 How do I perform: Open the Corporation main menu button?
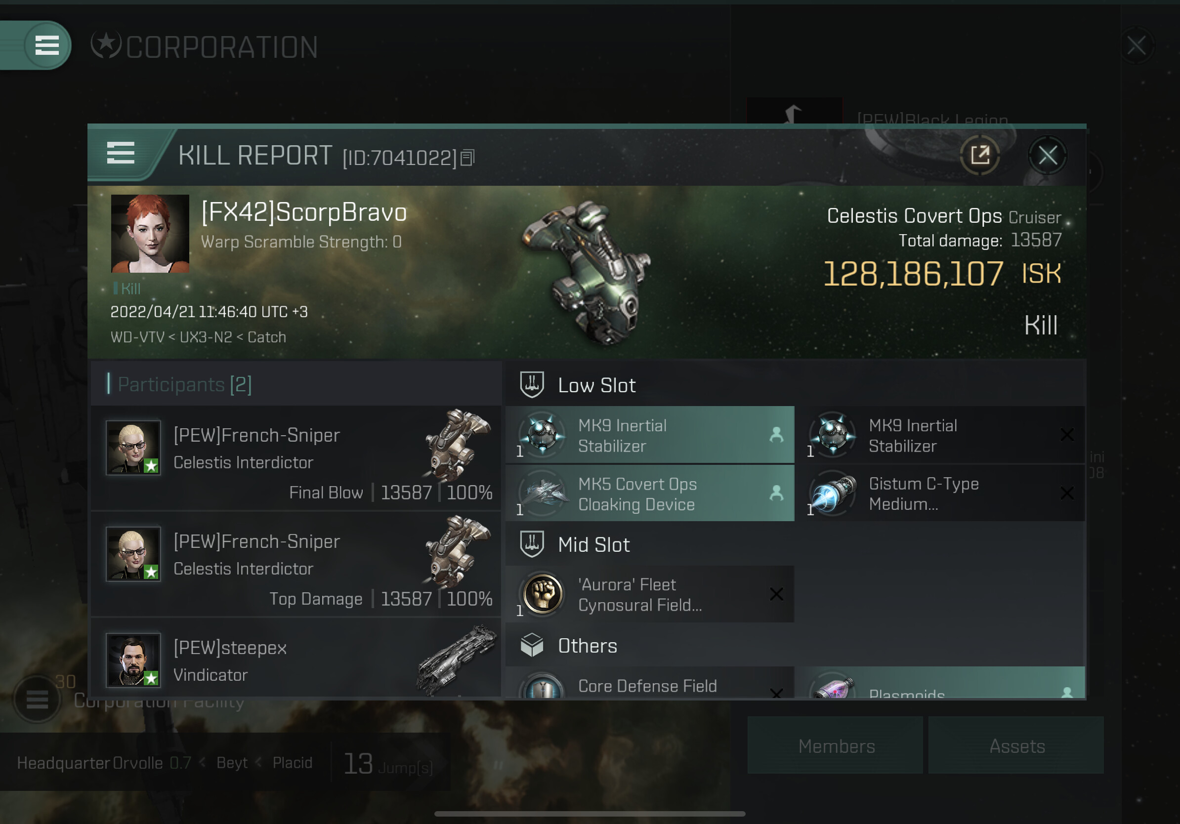(x=46, y=45)
